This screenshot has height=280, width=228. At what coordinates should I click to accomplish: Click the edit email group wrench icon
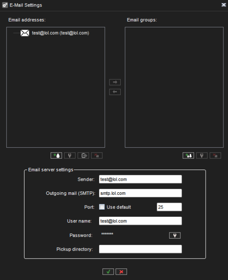202,156
